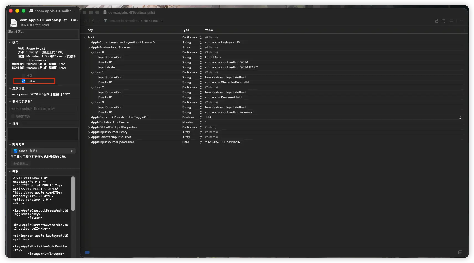This screenshot has height=263, width=474.
Task: Click the plist file icon in Info window
Action: (x=14, y=22)
